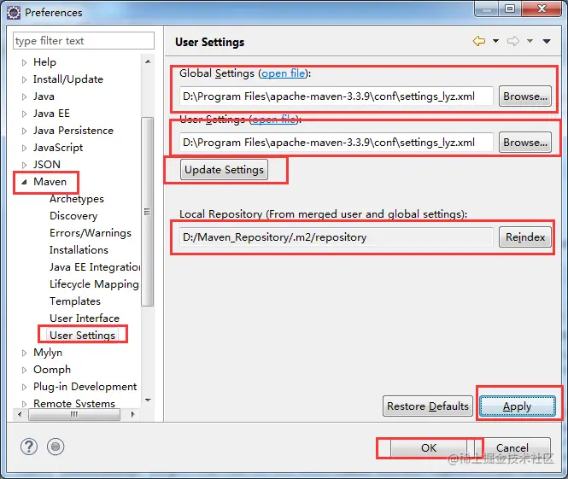This screenshot has width=568, height=479.
Task: Select the Mylyn tree item
Action: pos(48,353)
